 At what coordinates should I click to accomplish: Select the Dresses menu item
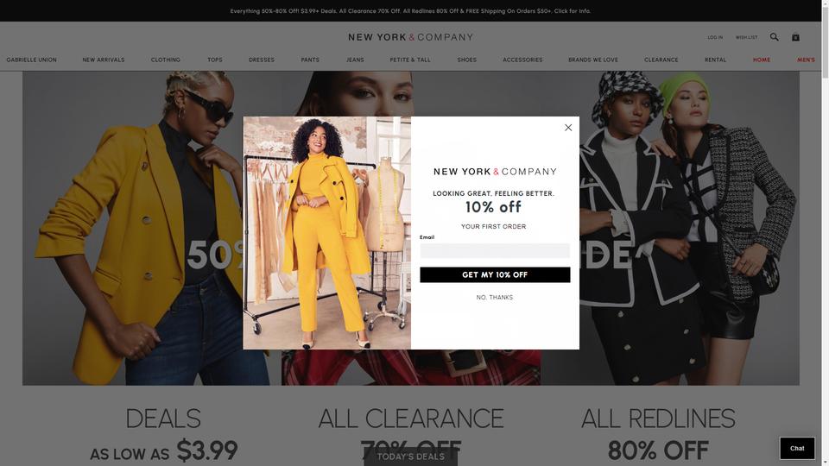click(262, 60)
